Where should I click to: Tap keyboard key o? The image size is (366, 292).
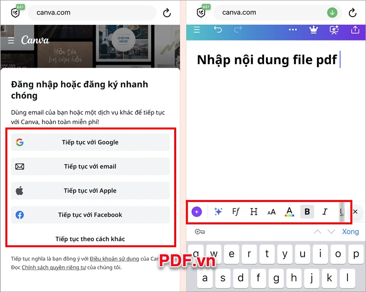coord(338,254)
